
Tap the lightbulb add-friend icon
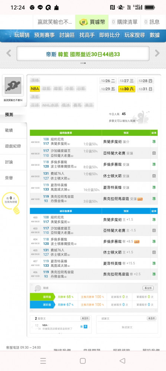pyautogui.click(x=12, y=203)
